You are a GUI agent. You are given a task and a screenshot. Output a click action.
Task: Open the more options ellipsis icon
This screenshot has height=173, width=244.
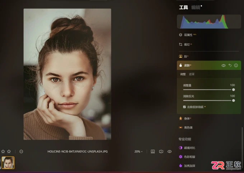21,152
